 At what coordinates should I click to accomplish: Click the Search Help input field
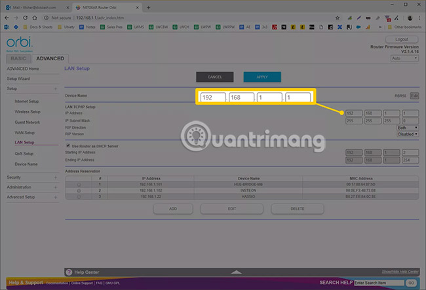(x=378, y=282)
